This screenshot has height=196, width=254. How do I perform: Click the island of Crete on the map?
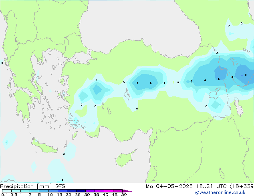click(44, 146)
